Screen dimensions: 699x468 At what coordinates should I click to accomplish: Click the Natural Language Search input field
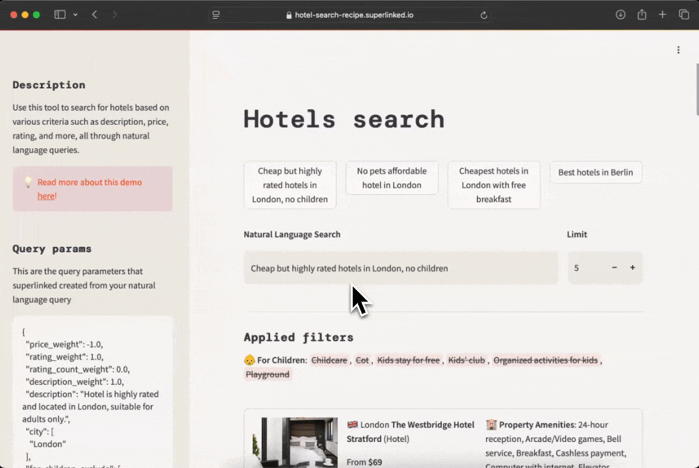click(x=401, y=268)
